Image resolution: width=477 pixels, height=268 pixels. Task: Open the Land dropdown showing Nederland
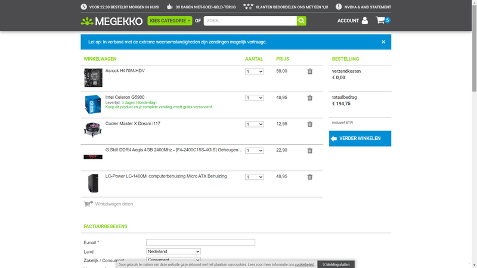coord(174,251)
